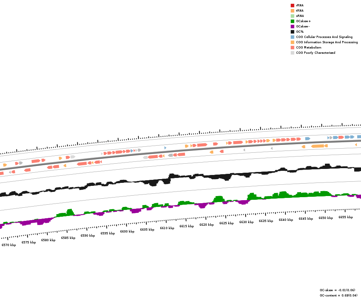Click the 6655 kbp scale label
Image resolution: width=361 pixels, height=301 pixels.
tap(346, 217)
